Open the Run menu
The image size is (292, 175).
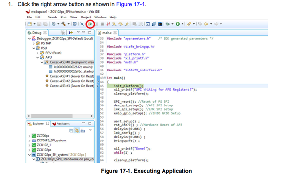[x=63, y=17]
